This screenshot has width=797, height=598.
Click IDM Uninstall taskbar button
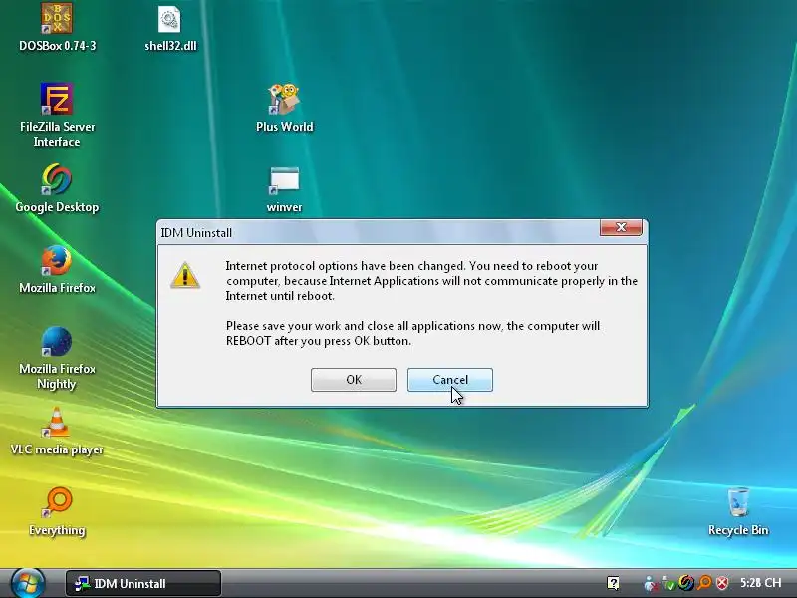143,583
